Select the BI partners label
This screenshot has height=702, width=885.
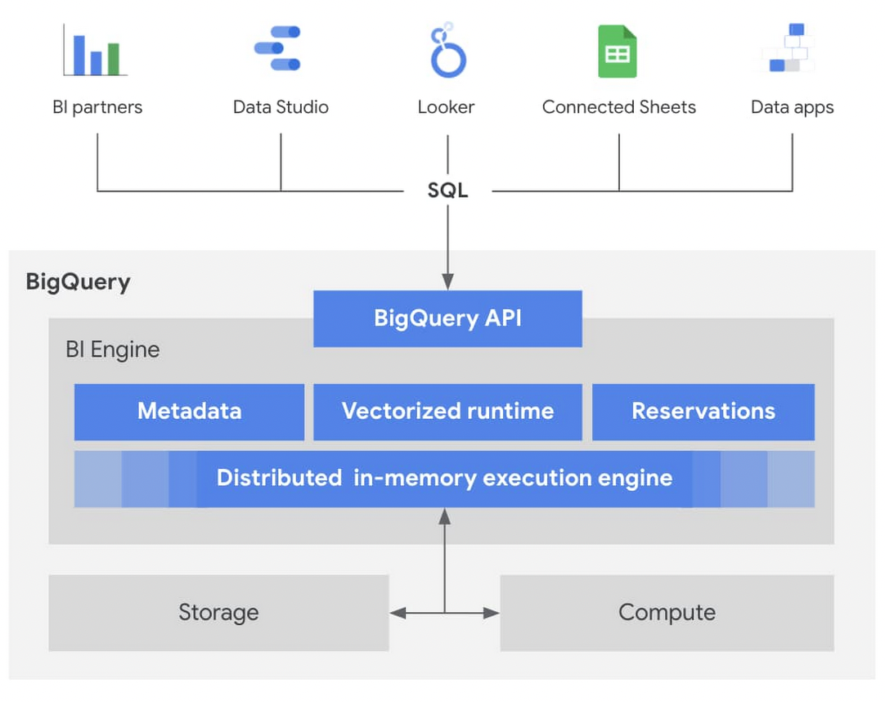pos(97,107)
